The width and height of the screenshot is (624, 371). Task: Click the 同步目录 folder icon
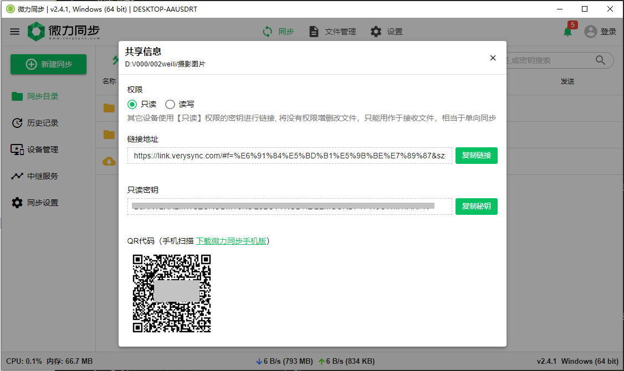[x=17, y=96]
